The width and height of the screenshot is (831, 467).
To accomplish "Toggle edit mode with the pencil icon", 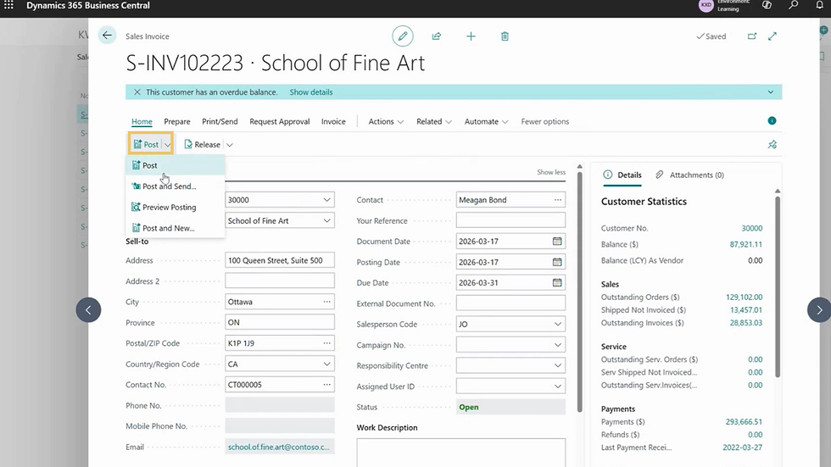I will 402,36.
